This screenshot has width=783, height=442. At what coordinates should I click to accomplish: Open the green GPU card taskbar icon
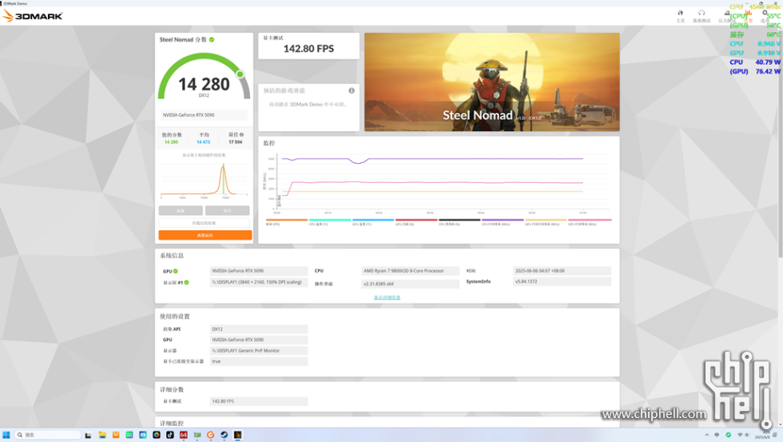point(197,435)
